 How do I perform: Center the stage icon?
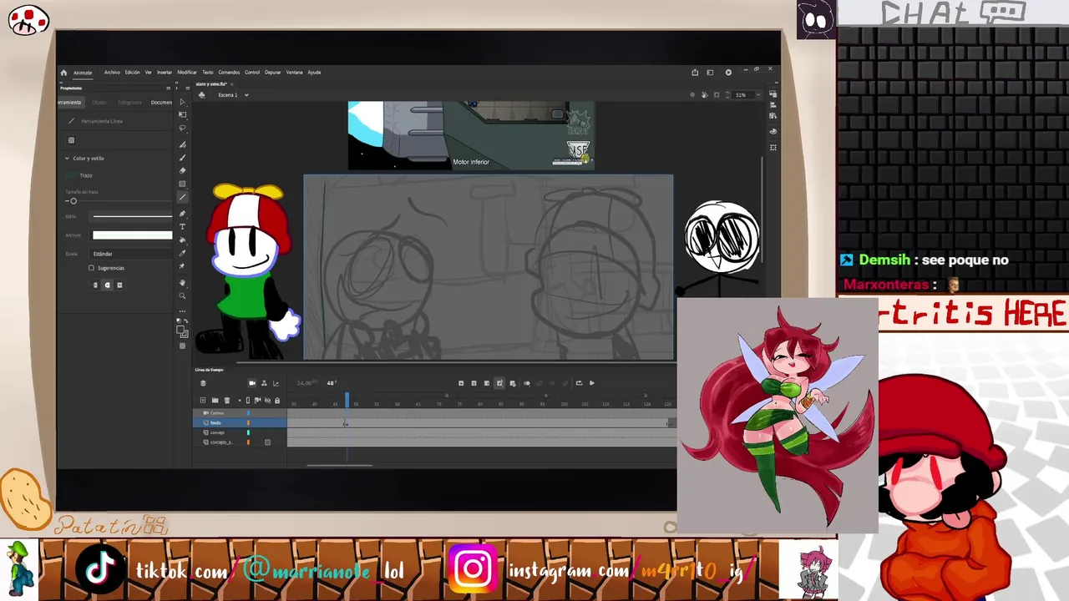coord(692,95)
